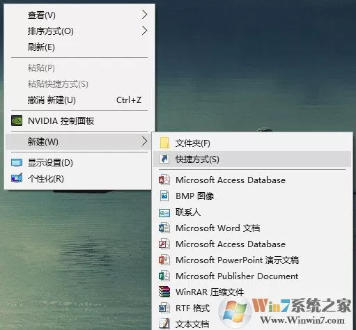Click the personalization icon
356x330 pixels.
tap(17, 178)
